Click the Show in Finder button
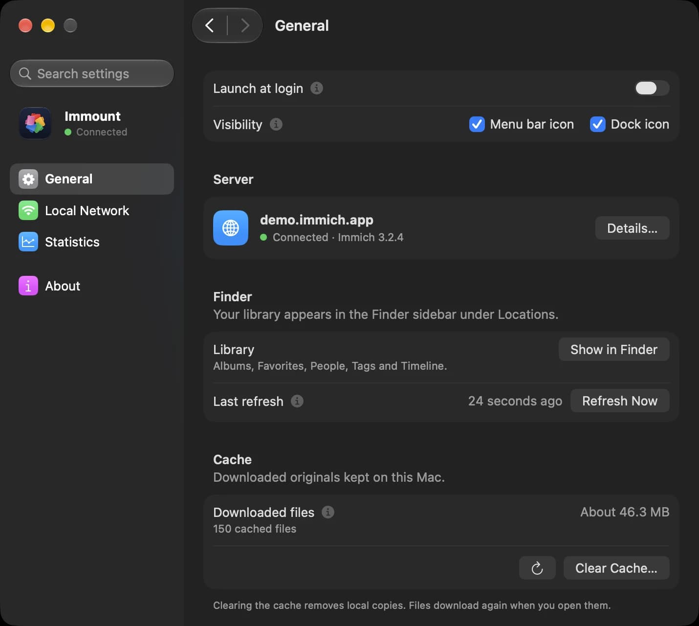This screenshot has height=626, width=699. [x=614, y=349]
